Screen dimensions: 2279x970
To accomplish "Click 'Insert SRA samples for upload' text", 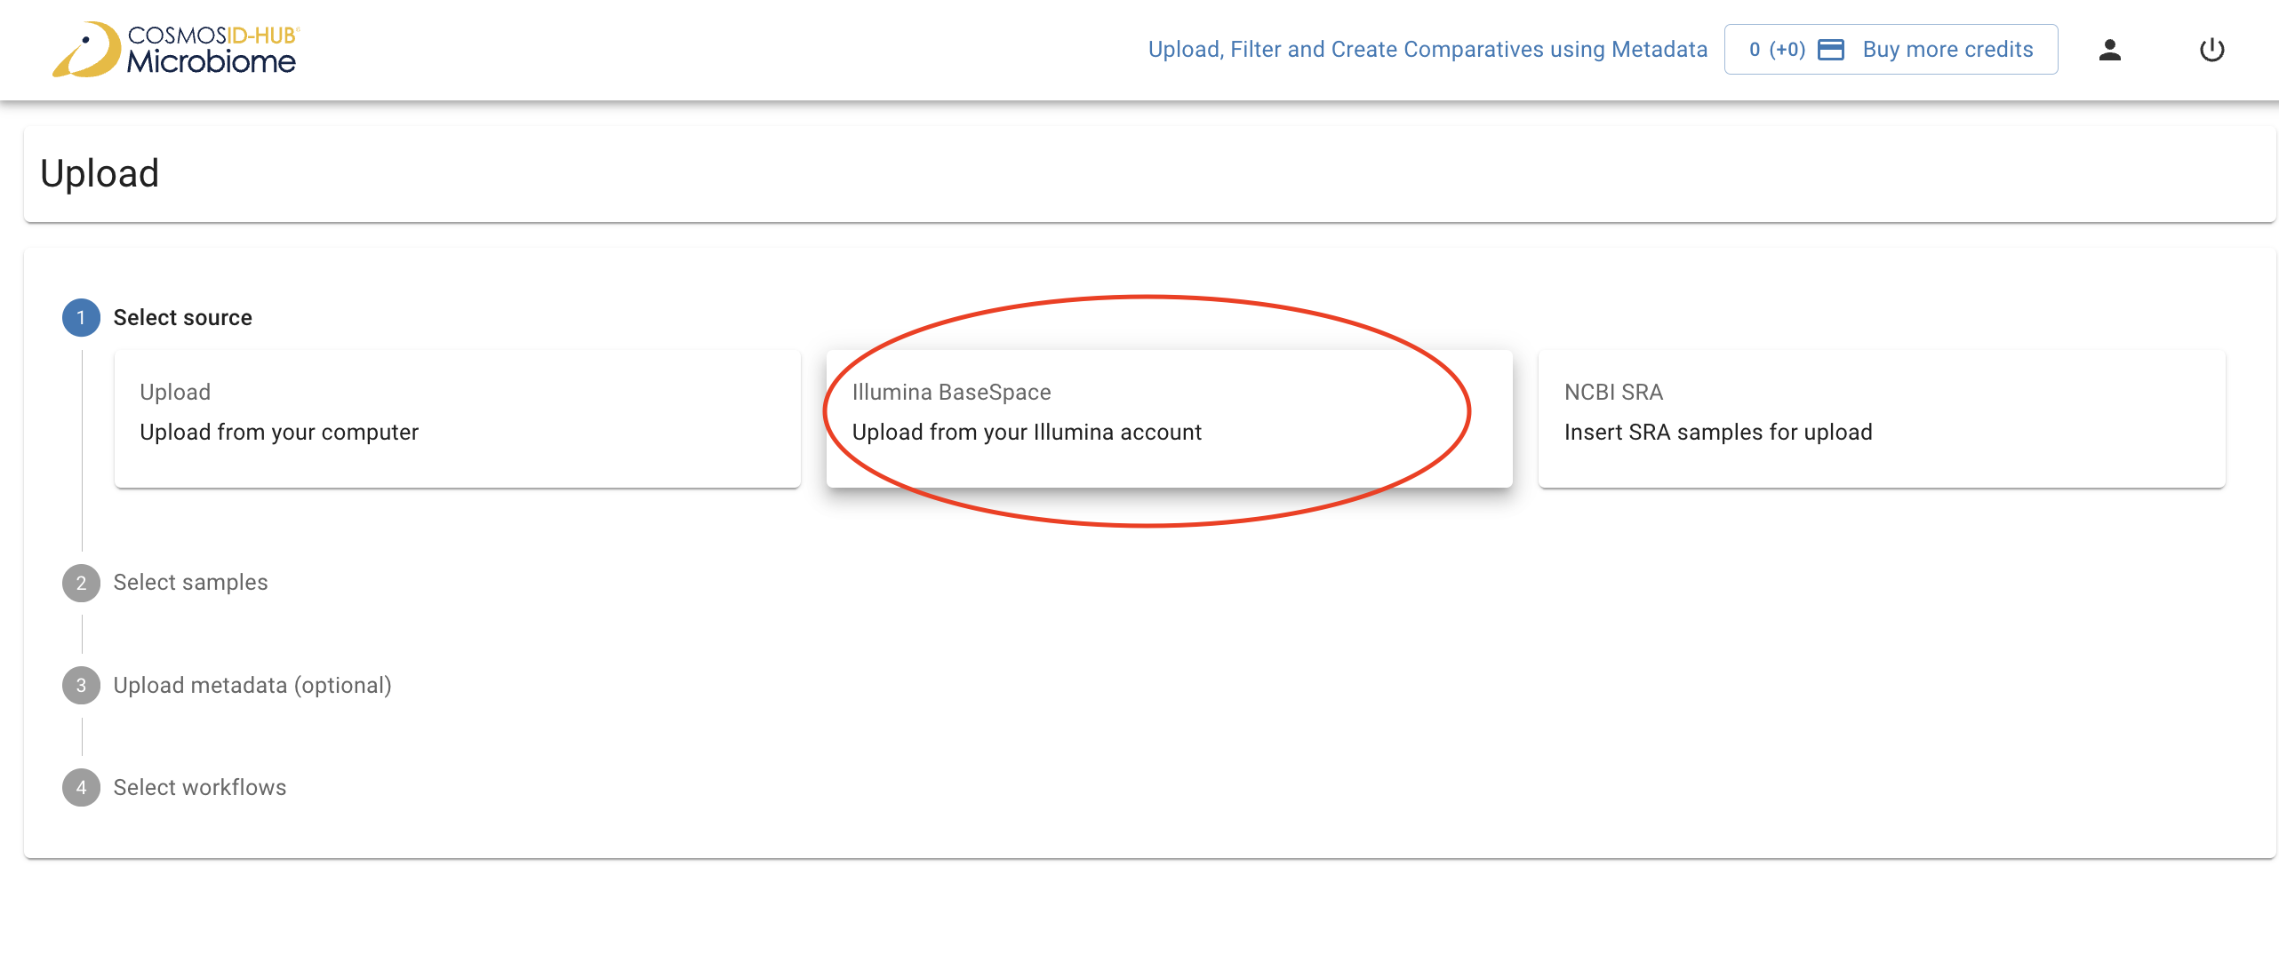I will [1717, 433].
